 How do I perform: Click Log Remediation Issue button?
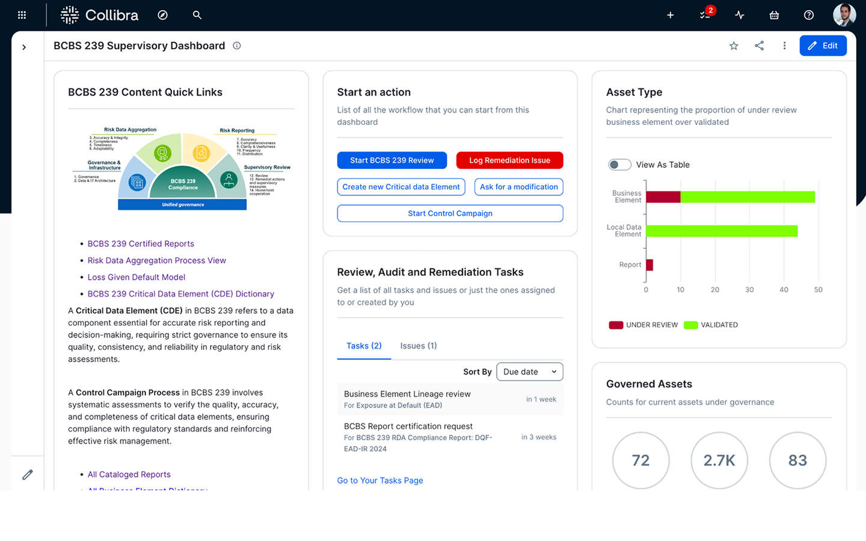(510, 160)
